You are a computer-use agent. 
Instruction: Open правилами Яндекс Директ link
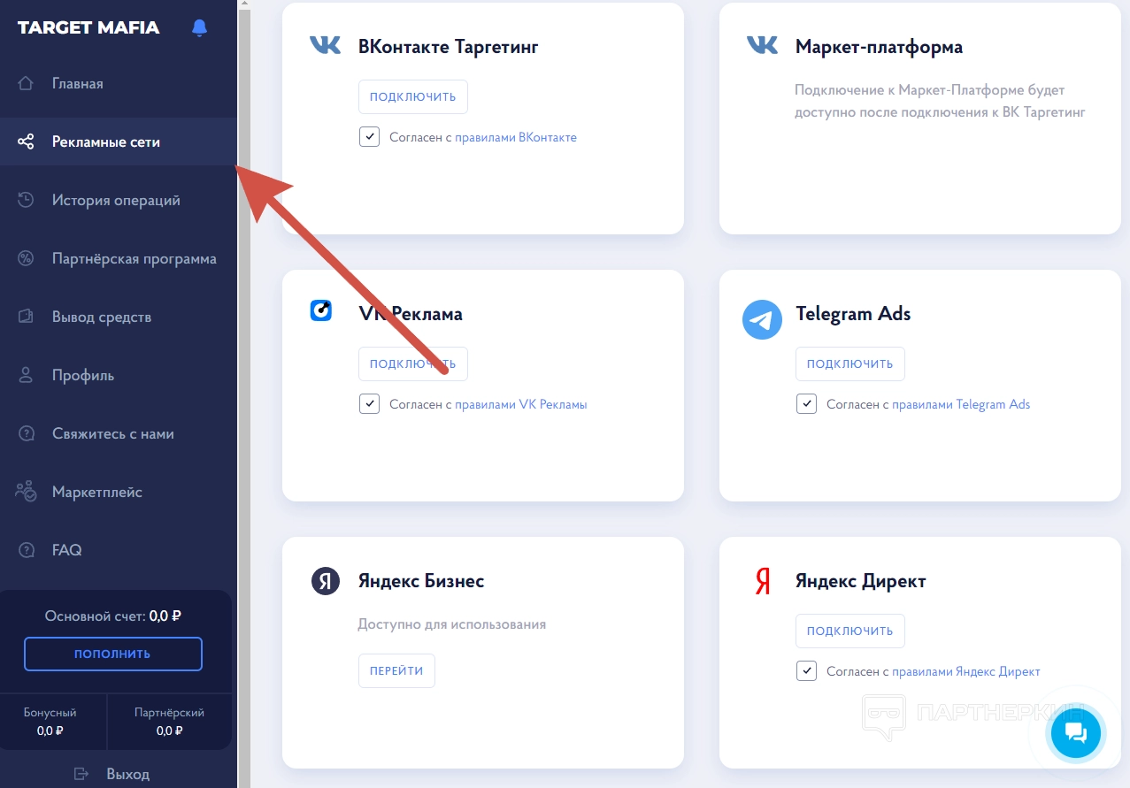(x=966, y=671)
